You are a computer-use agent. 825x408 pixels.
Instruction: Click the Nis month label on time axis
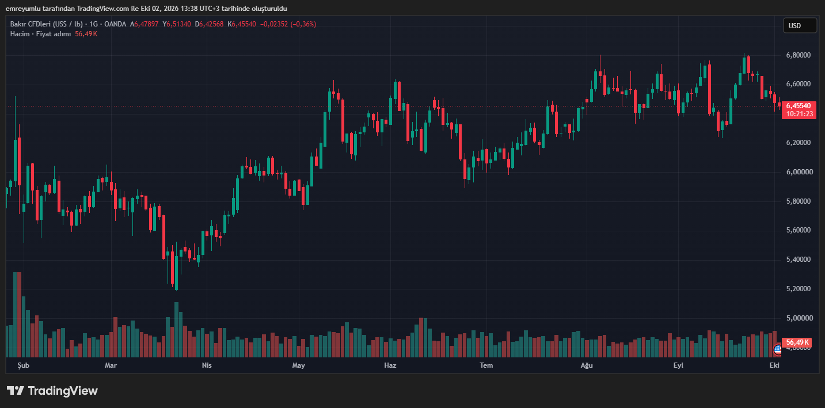coord(207,365)
